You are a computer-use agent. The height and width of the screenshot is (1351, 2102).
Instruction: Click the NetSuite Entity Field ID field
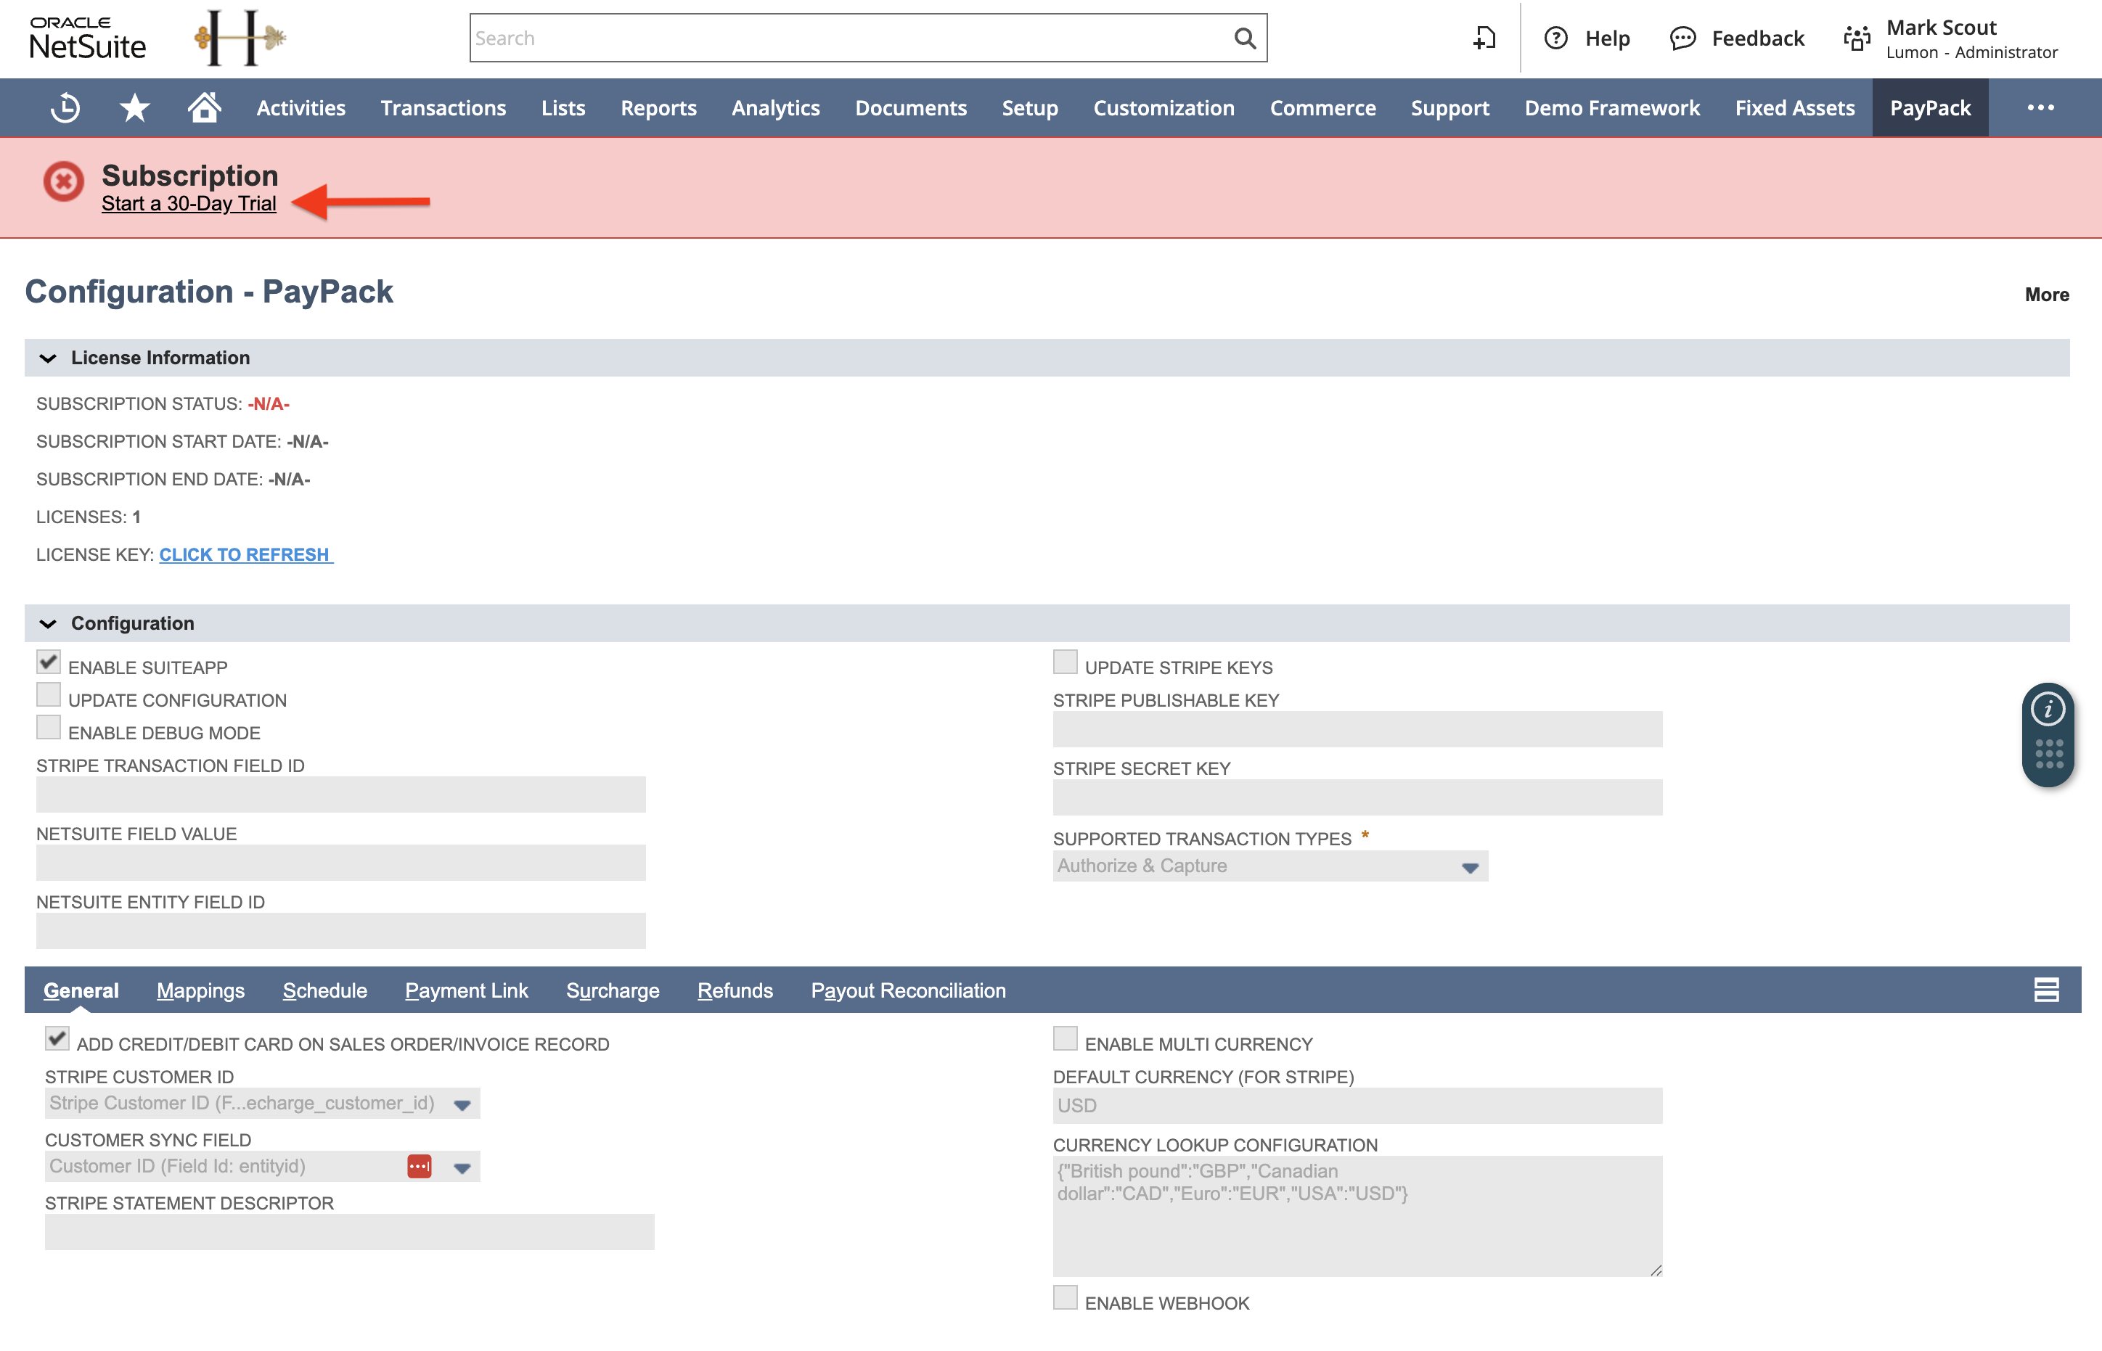tap(340, 931)
